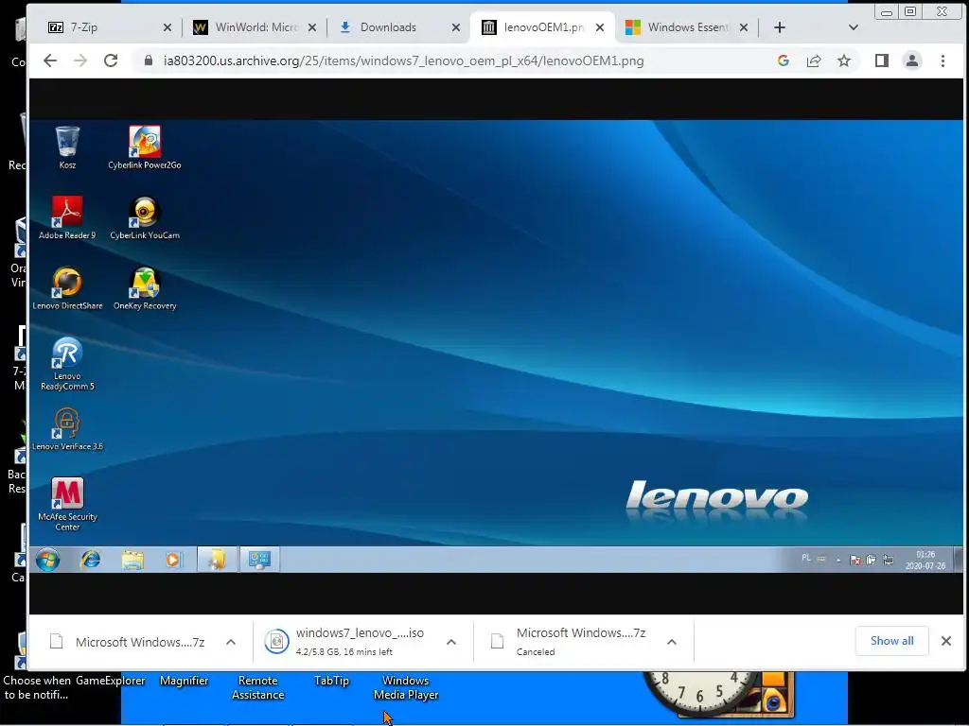Click the Remote Assistance desktop shortcut
Screen dimensions: 969x726
click(x=257, y=688)
